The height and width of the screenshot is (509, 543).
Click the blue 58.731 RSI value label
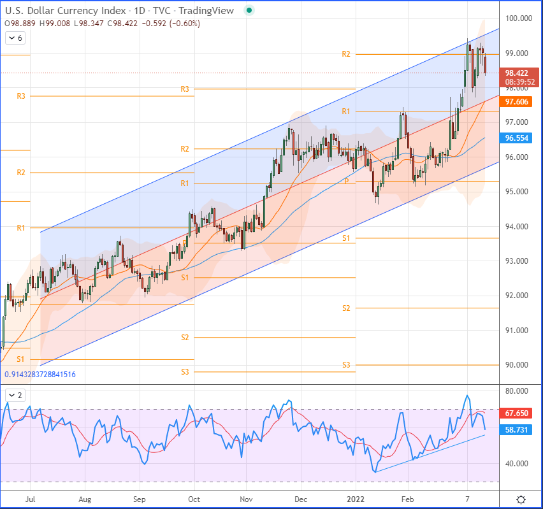[516, 430]
